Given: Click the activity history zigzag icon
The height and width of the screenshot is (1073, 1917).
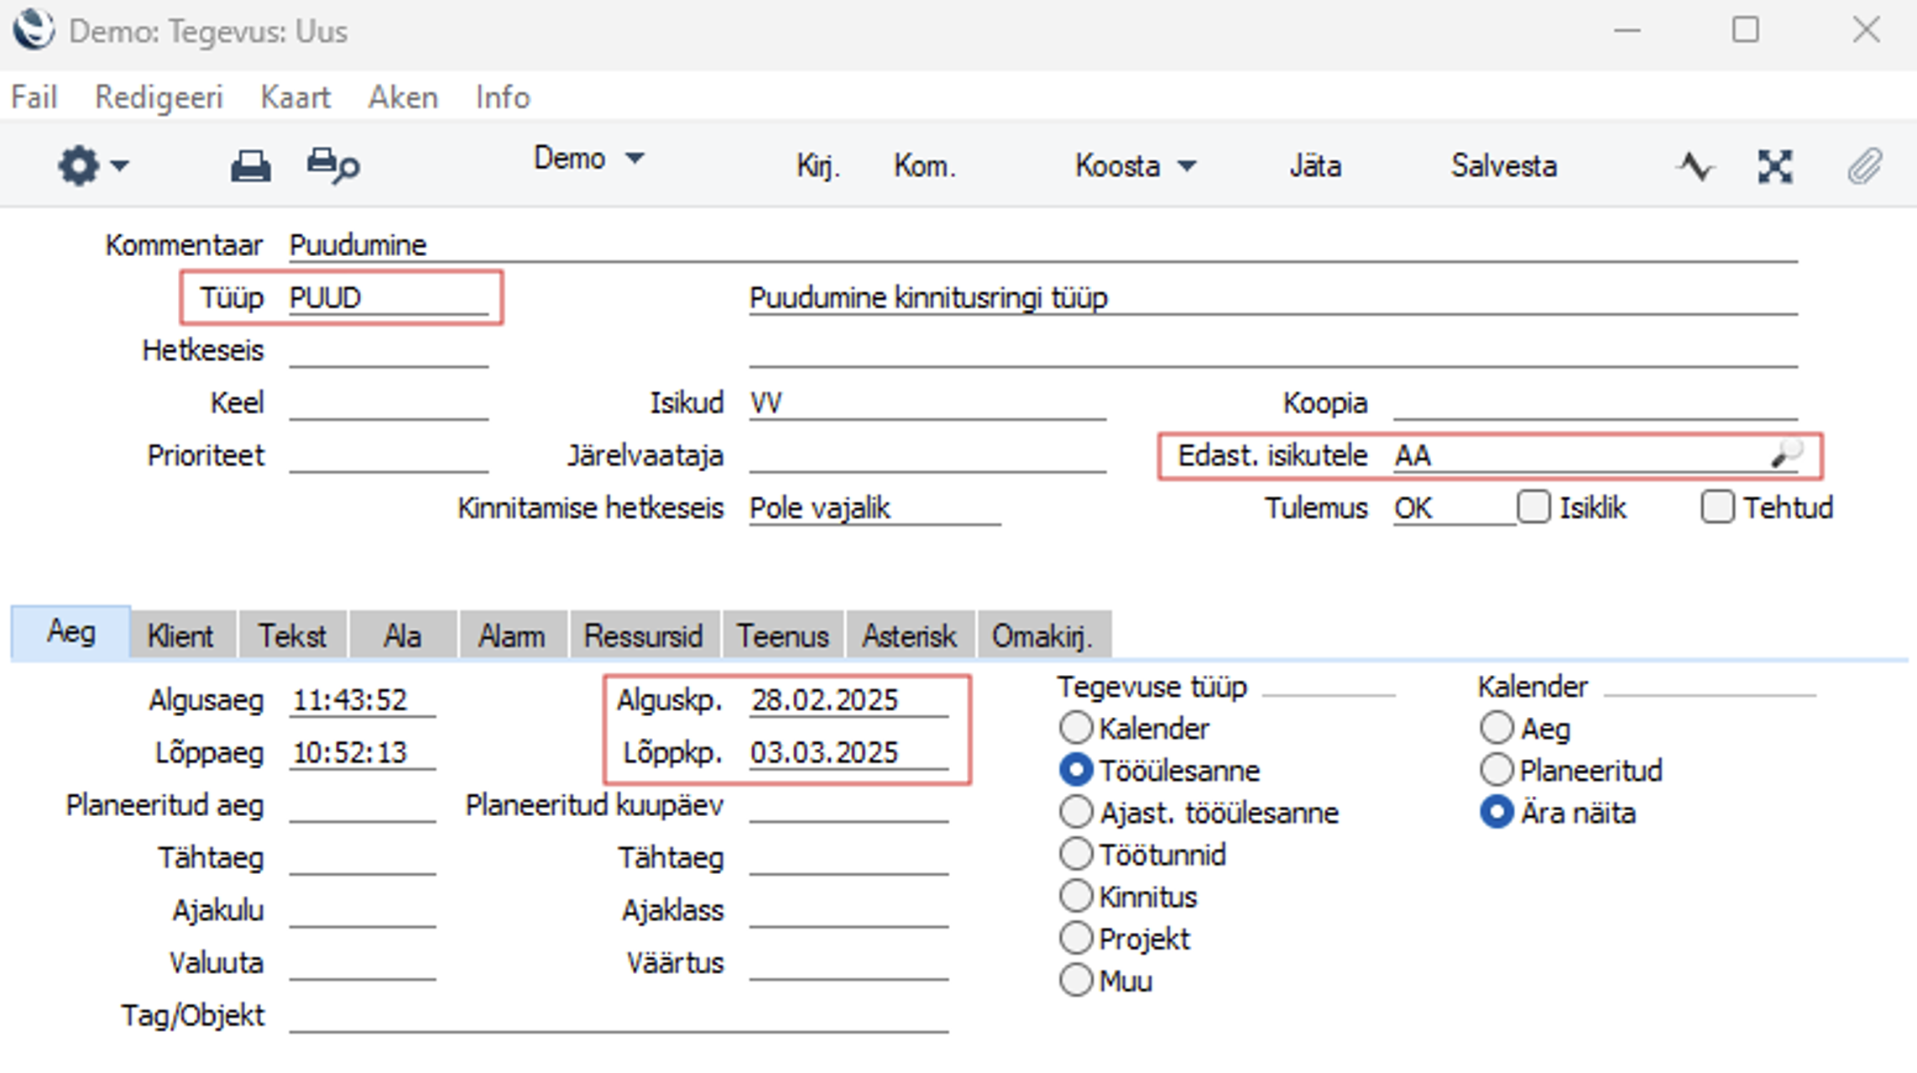Looking at the screenshot, I should pyautogui.click(x=1695, y=166).
